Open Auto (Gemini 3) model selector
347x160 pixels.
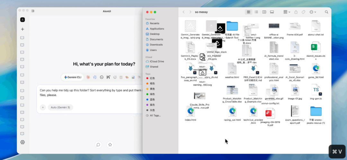(x=60, y=107)
